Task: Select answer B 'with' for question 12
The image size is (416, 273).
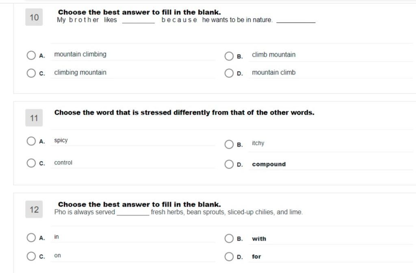Action: click(x=229, y=238)
